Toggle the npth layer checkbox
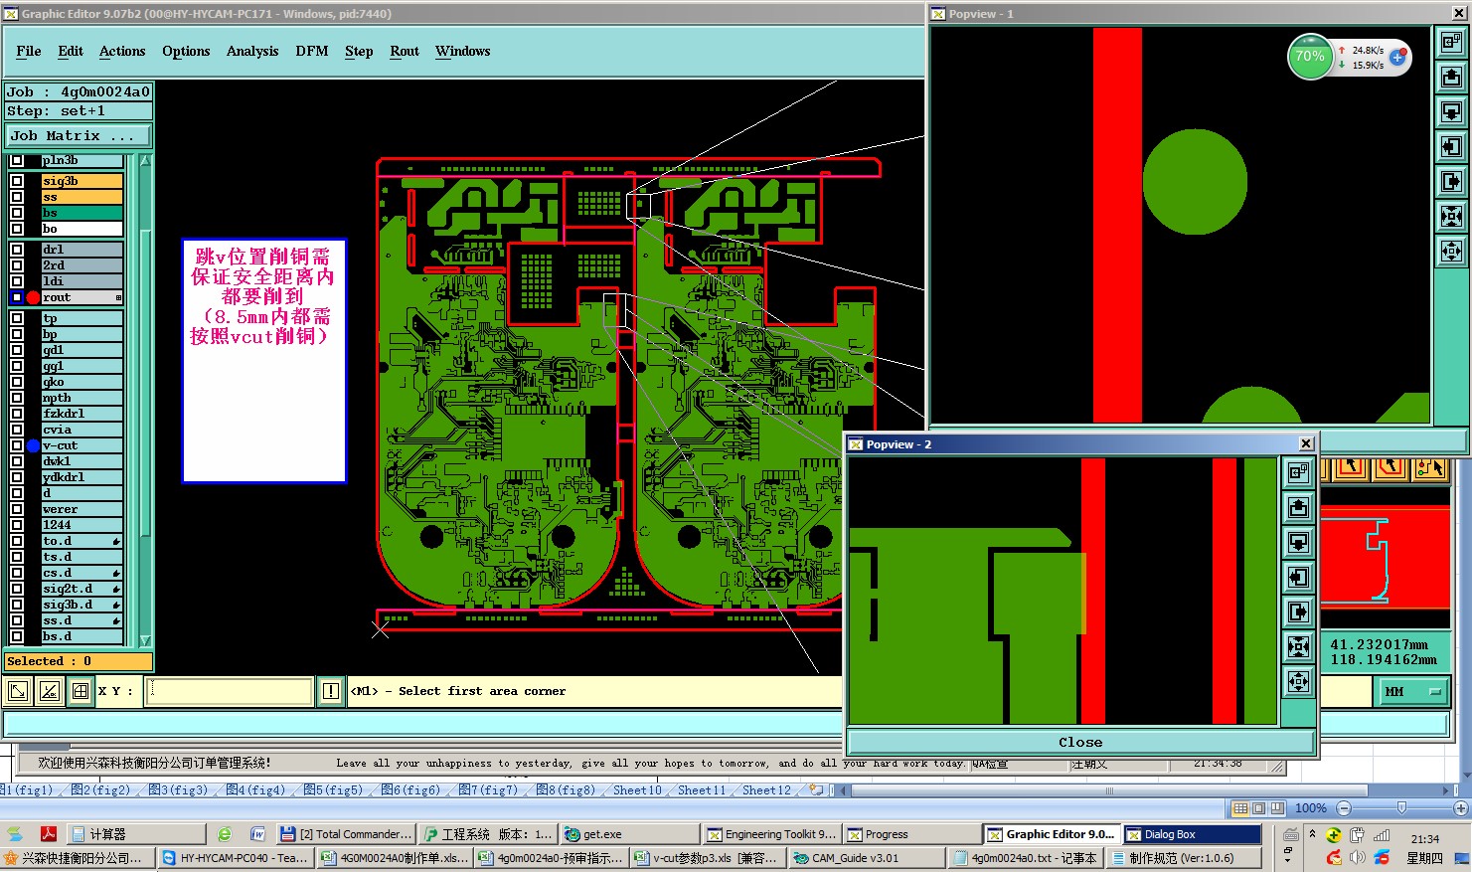The width and height of the screenshot is (1472, 872). [17, 398]
